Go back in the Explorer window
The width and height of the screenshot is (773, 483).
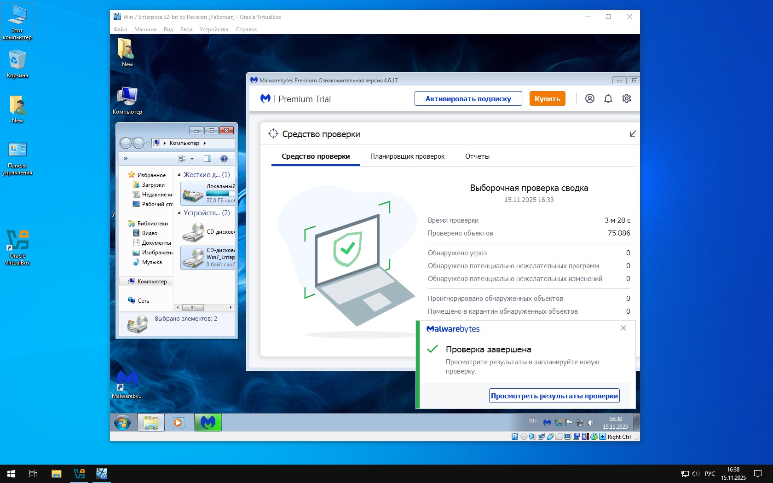pyautogui.click(x=126, y=143)
